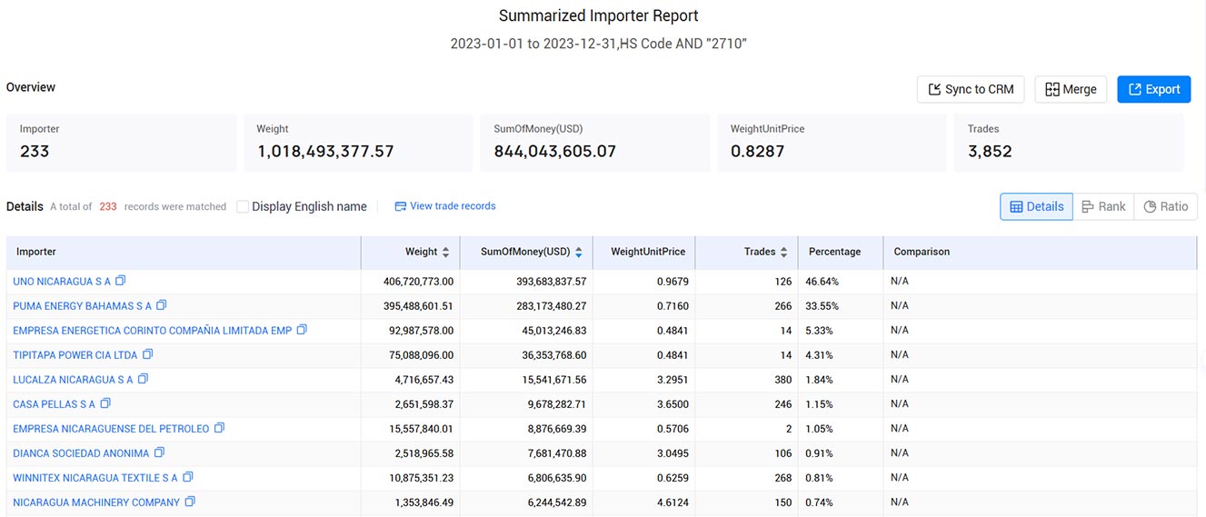Open DIANCA SOCIEDAD ANONIMA link
This screenshot has width=1206, height=517.
(81, 453)
